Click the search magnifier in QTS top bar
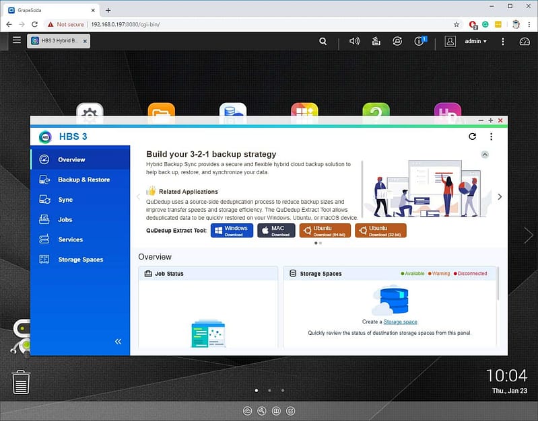The width and height of the screenshot is (538, 421). (x=323, y=41)
